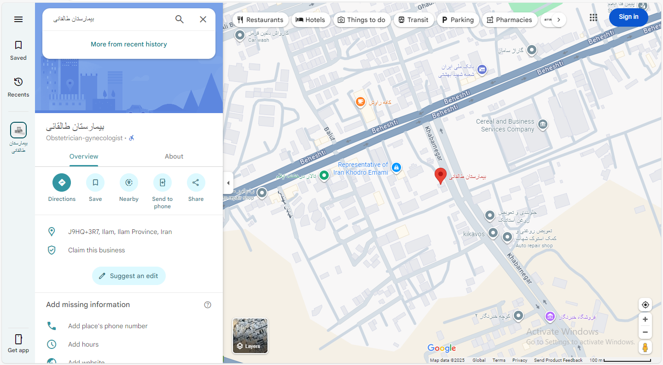Clear the search box text
Image resolution: width=663 pixels, height=365 pixels.
203,19
